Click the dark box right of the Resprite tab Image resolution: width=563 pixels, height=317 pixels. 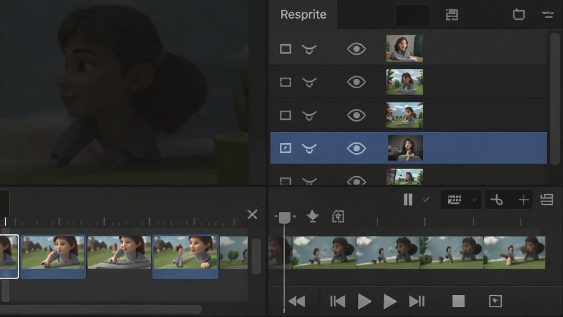[x=412, y=15]
